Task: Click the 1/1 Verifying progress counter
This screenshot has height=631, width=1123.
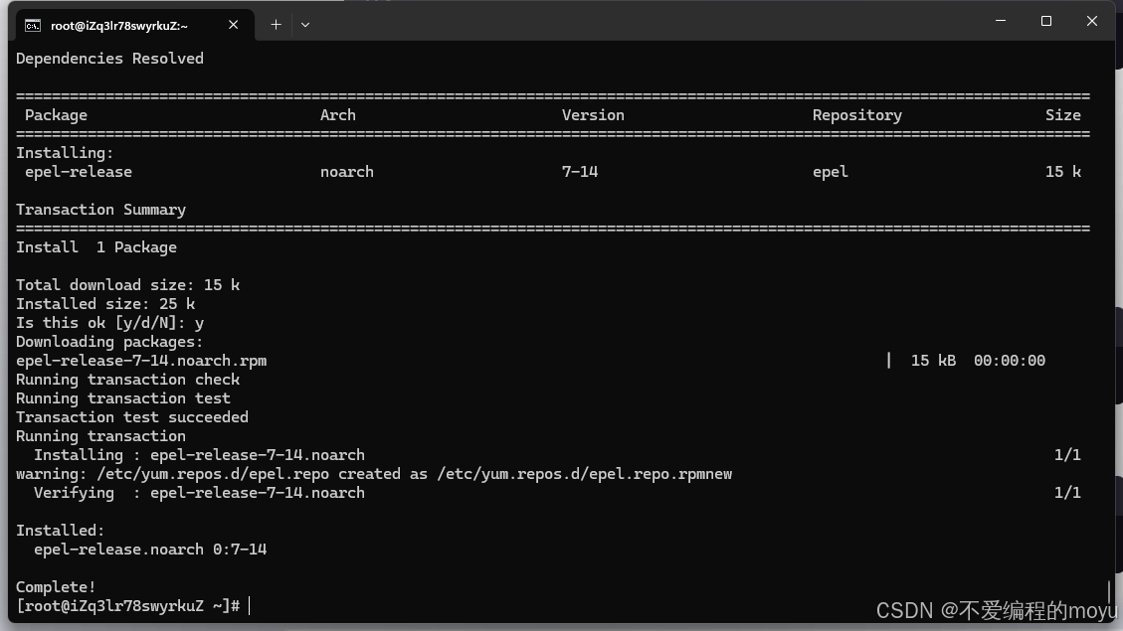Action: (x=1067, y=492)
